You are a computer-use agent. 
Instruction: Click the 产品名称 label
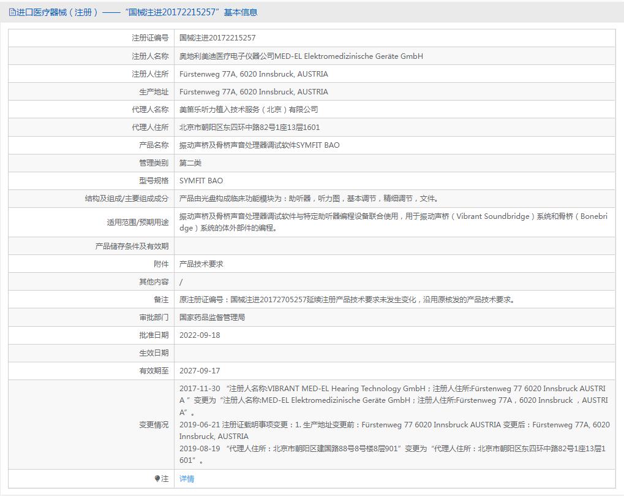154,145
